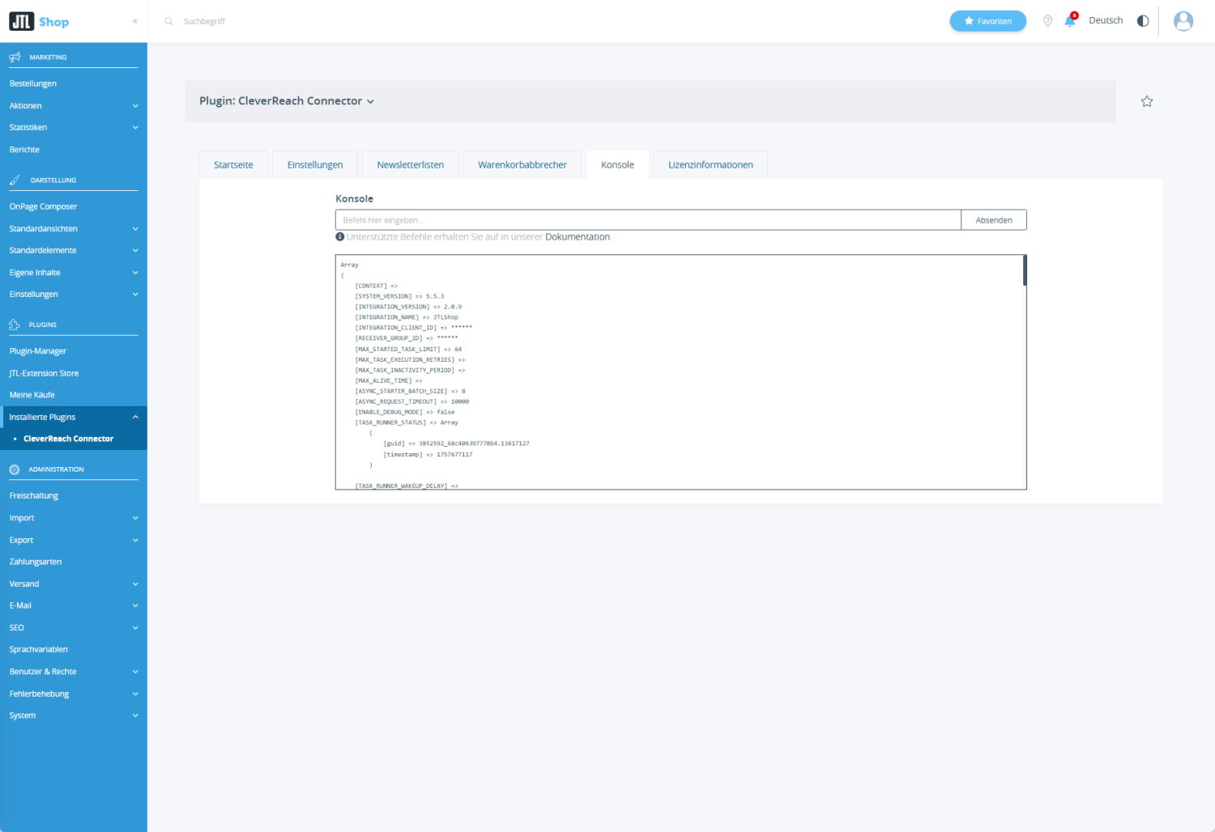The width and height of the screenshot is (1215, 832).
Task: Click the blue Favoriten button
Action: 987,21
